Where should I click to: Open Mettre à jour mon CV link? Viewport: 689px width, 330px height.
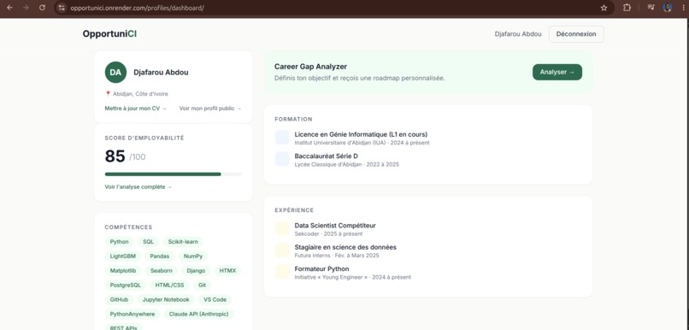(x=136, y=108)
